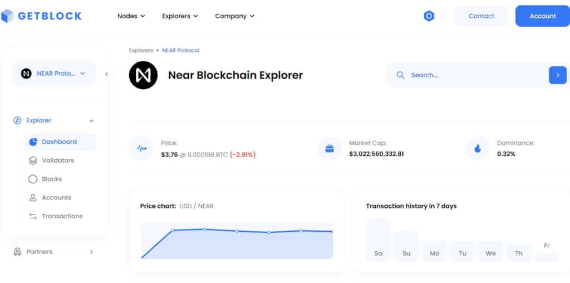This screenshot has width=570, height=283.
Task: Click the Dominance flame icon
Action: pyautogui.click(x=478, y=149)
